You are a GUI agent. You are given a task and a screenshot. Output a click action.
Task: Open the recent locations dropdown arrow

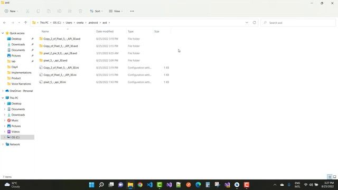click(19, 23)
